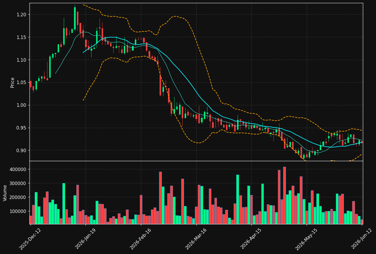Click the 2026-Jan-19 date label
Screen dimensions: 376x254
point(85,239)
